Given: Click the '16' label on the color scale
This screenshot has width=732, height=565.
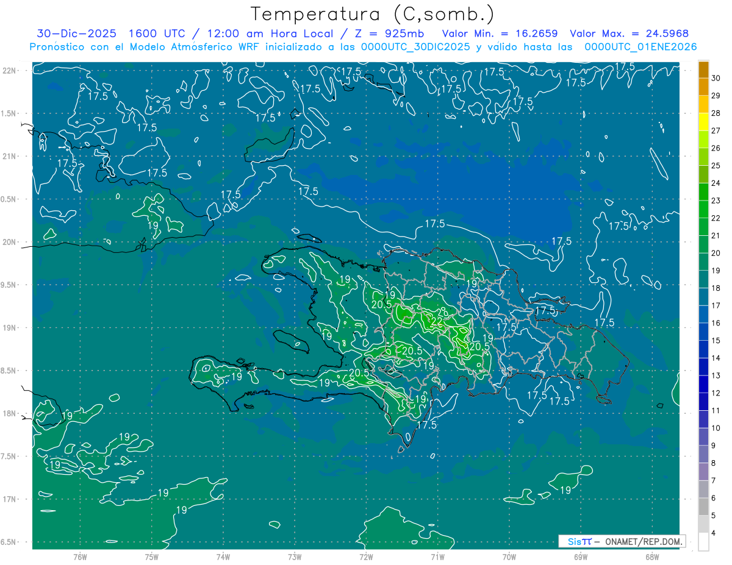Looking at the screenshot, I should 716,323.
